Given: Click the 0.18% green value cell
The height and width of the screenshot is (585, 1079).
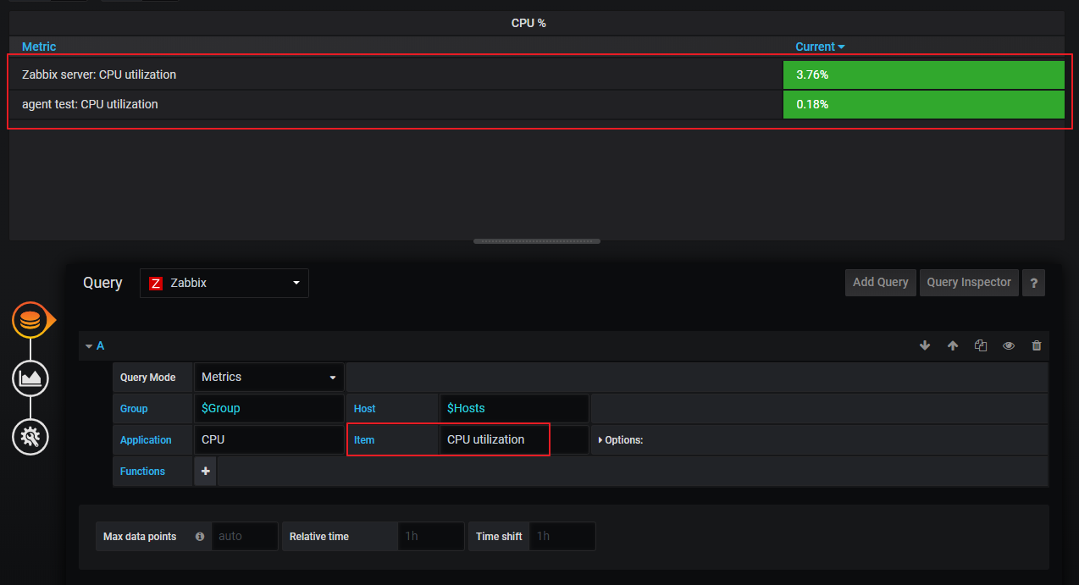Looking at the screenshot, I should point(923,104).
